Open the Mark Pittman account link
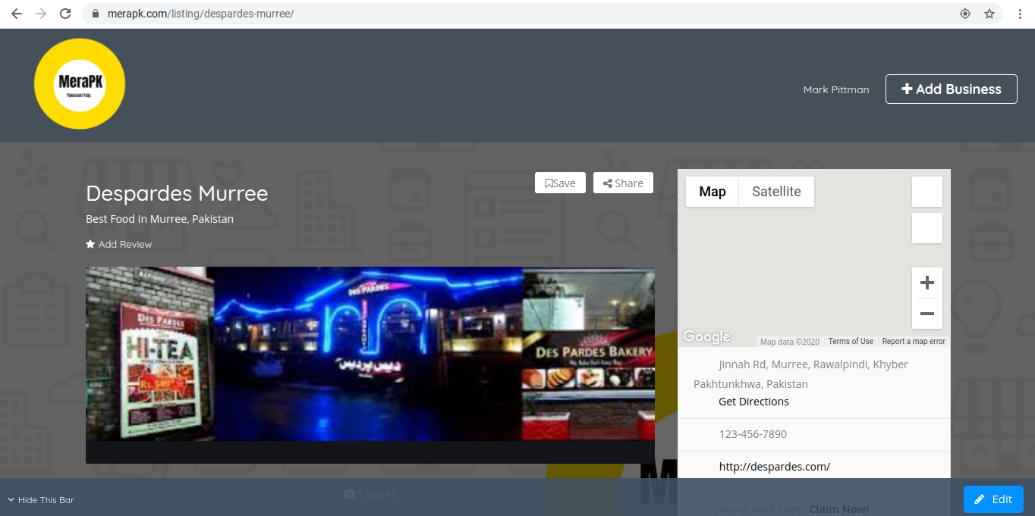This screenshot has width=1035, height=516. coord(835,89)
